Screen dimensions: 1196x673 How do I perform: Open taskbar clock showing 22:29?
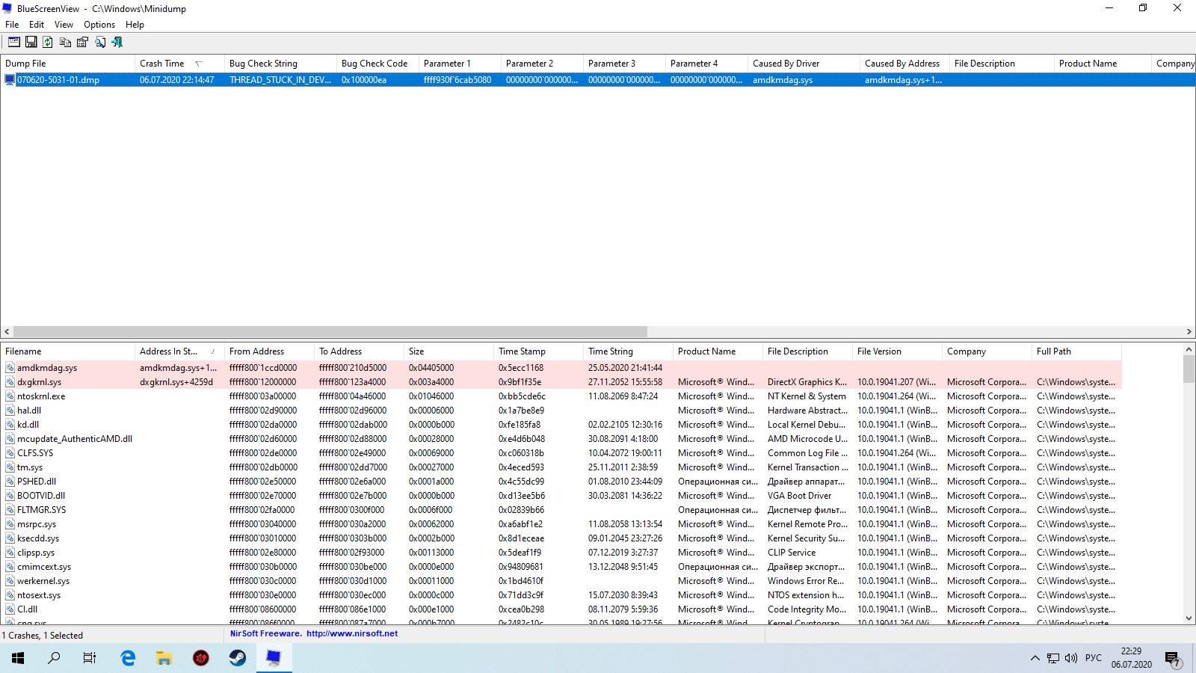[1131, 658]
